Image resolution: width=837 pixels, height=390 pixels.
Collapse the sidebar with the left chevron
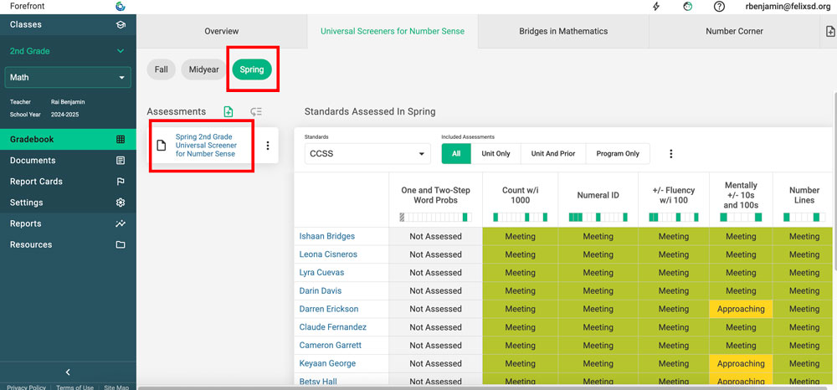coord(68,372)
